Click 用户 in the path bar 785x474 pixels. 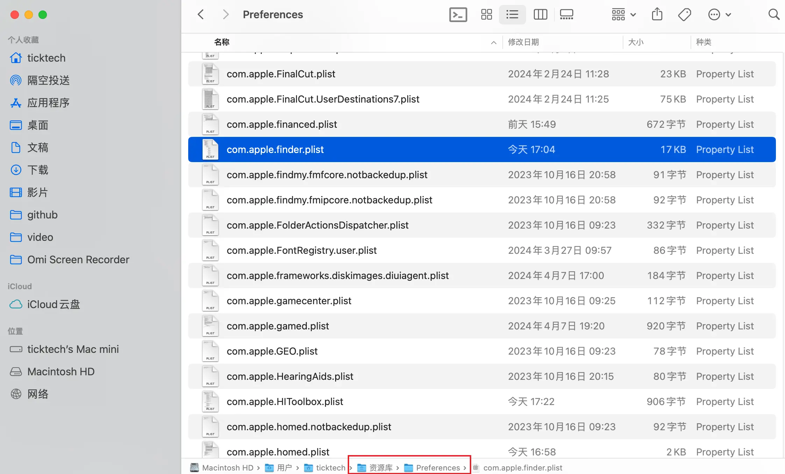pos(278,468)
